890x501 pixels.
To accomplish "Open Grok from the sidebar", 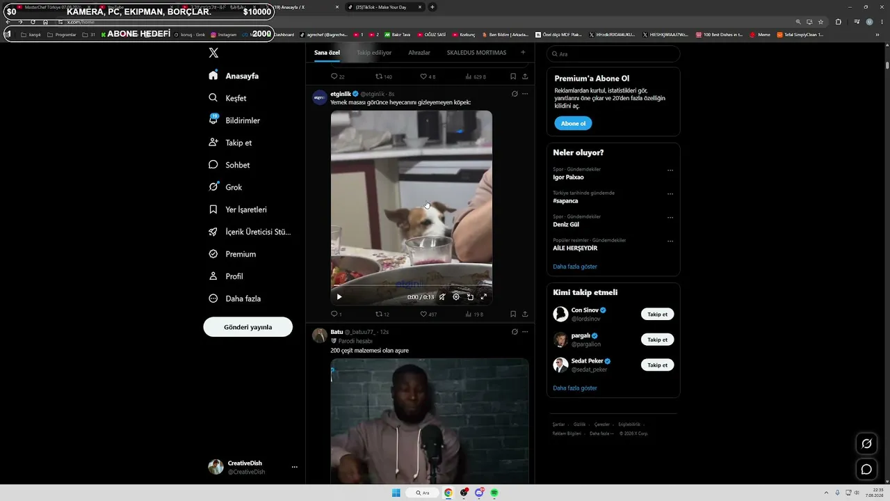I will (x=225, y=187).
